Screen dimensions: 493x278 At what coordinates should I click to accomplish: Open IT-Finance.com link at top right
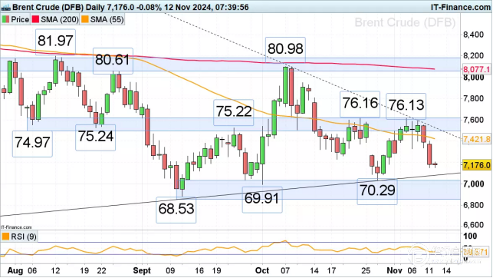click(461, 7)
